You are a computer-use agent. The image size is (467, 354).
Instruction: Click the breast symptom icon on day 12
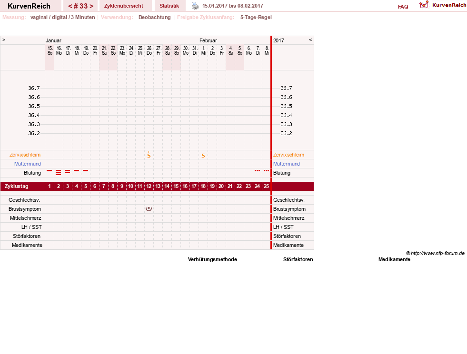[149, 209]
